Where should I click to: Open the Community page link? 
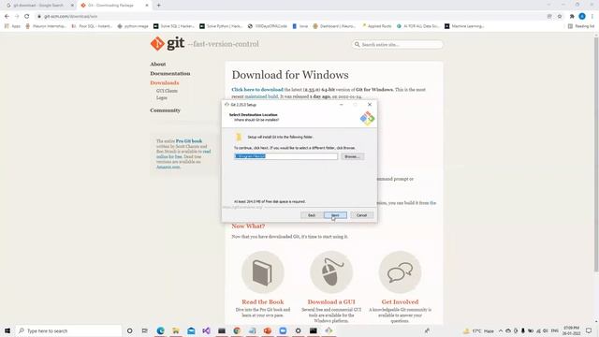coord(165,110)
